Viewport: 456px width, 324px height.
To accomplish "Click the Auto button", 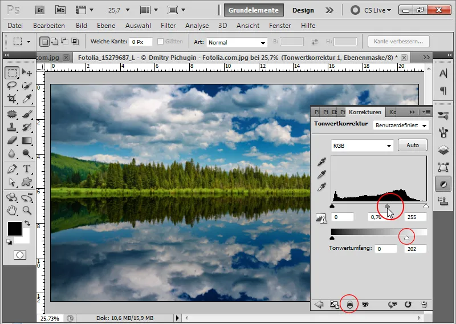I will pyautogui.click(x=412, y=145).
